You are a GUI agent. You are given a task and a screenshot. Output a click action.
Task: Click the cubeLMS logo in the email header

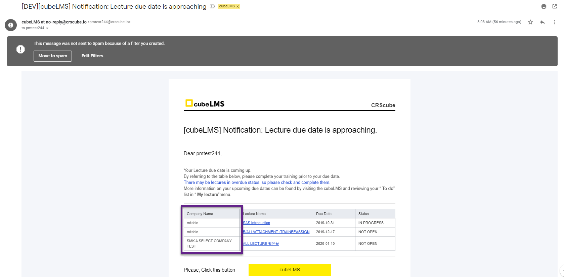205,103
